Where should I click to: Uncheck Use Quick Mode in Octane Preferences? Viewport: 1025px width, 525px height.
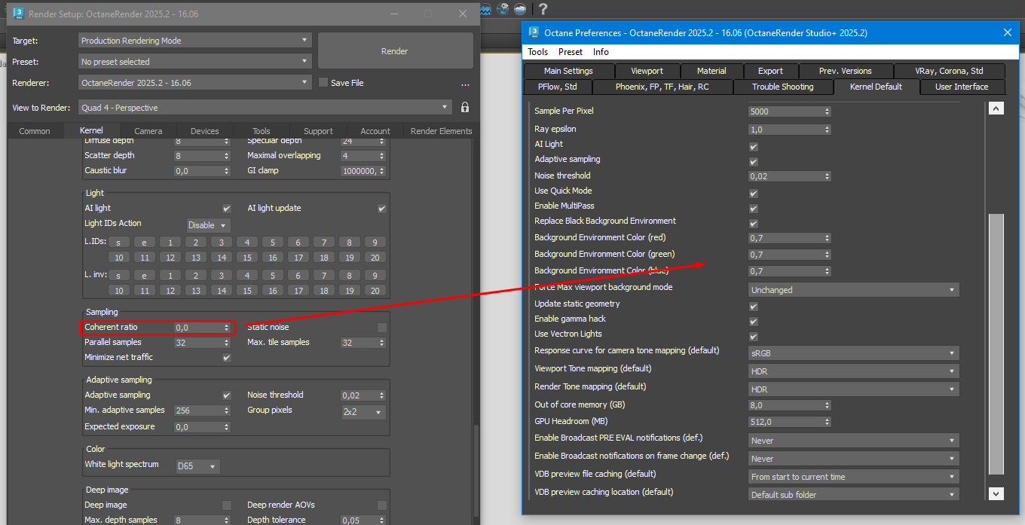pos(754,194)
